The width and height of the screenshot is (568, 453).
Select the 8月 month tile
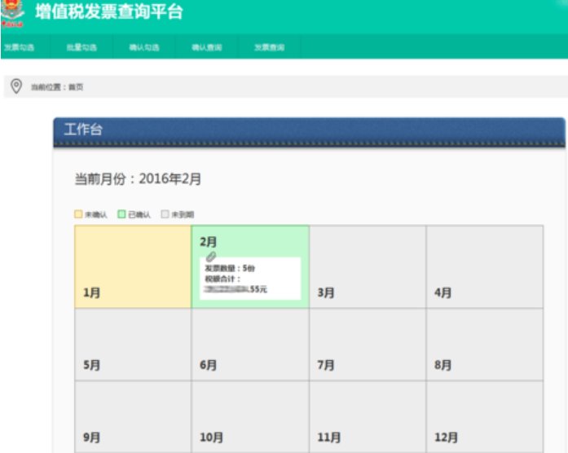[x=485, y=345]
